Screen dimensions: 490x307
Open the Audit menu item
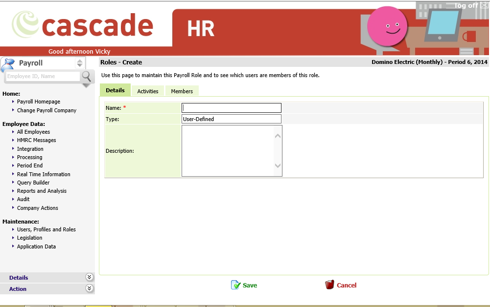click(23, 199)
